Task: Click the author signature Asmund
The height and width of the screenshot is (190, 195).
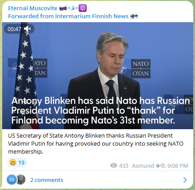Action: coord(143,166)
